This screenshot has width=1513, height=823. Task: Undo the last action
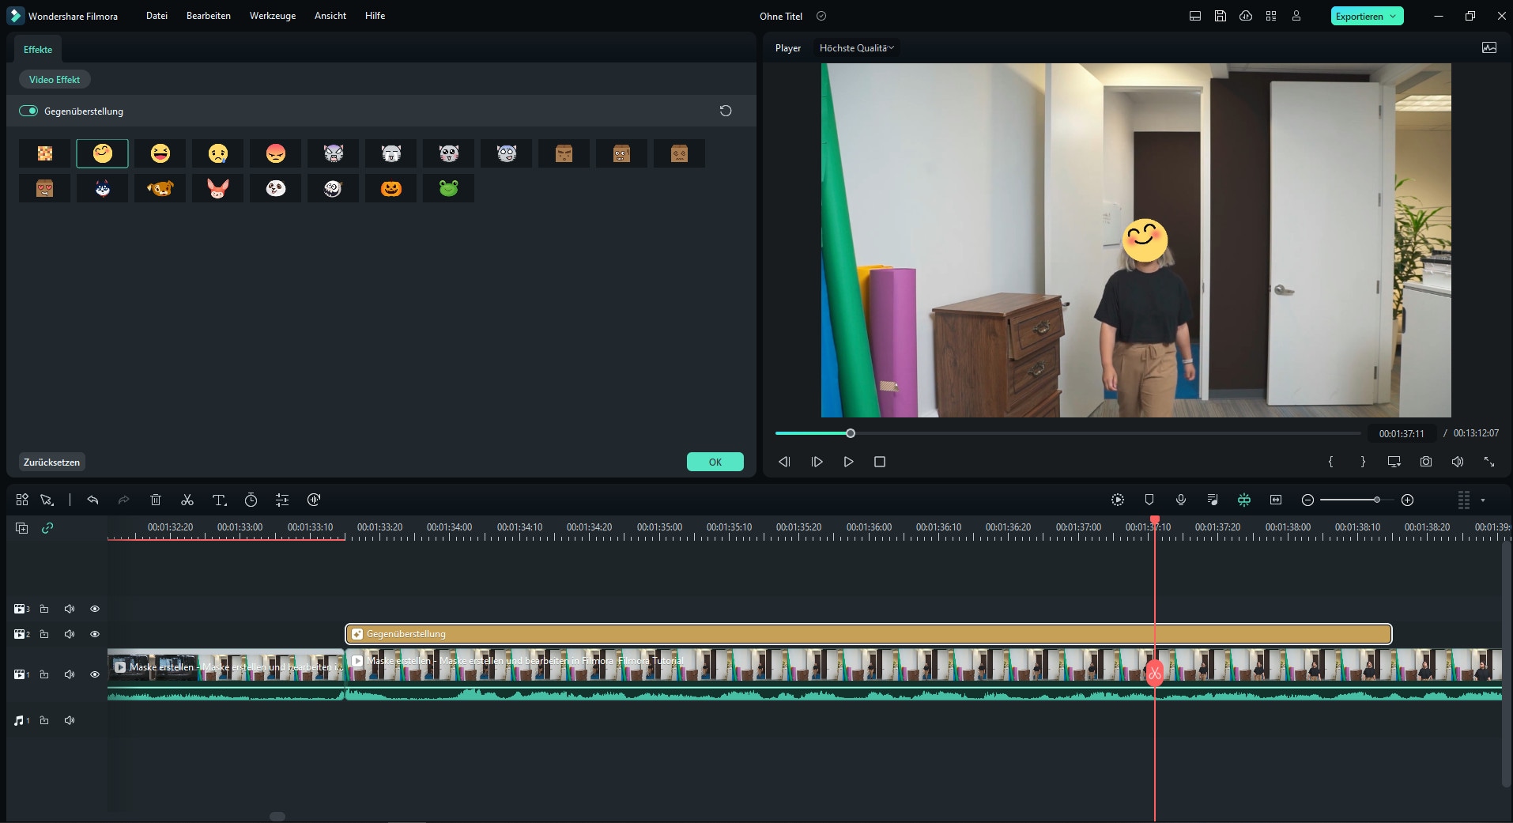click(92, 500)
